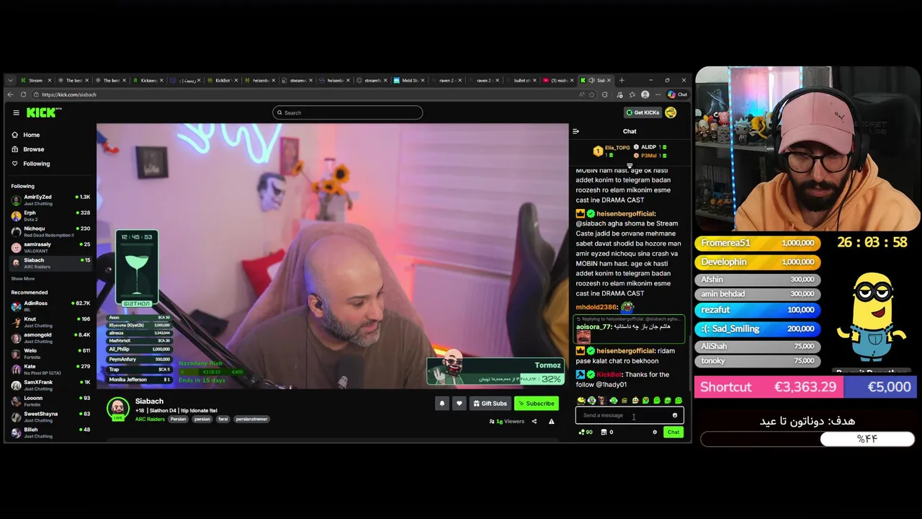922x519 pixels.
Task: Open AmirEyZed channel in Following list
Action: 50,200
